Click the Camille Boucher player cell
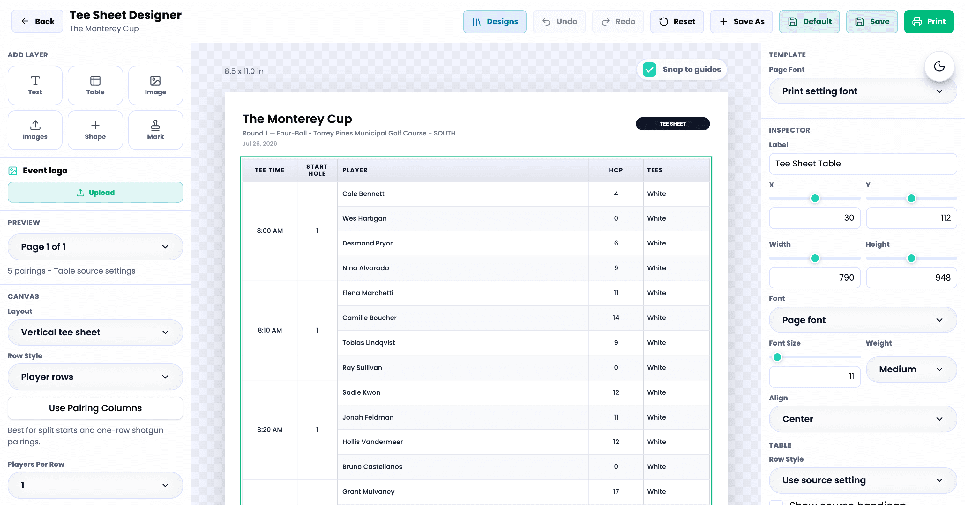Image resolution: width=965 pixels, height=505 pixels. [463, 318]
